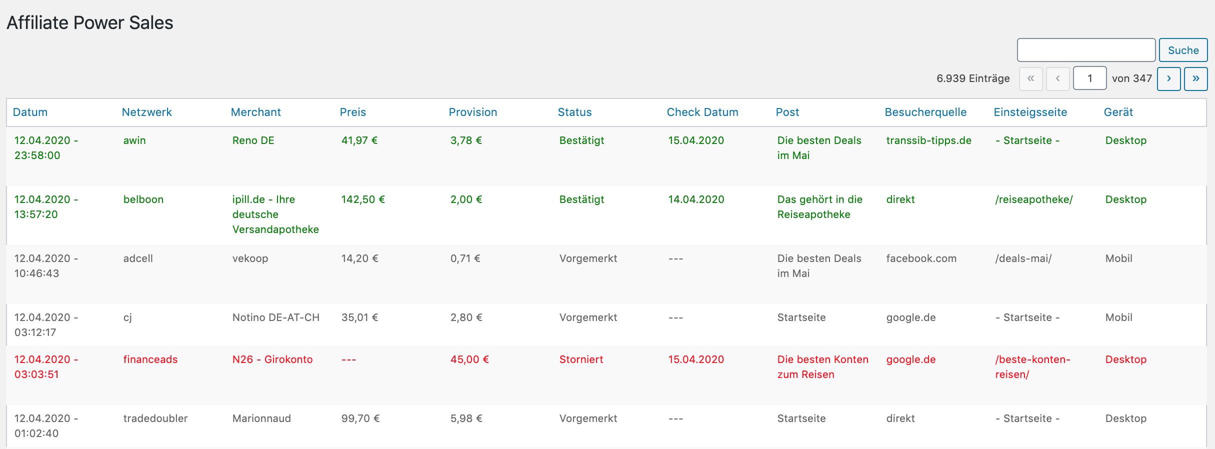The height and width of the screenshot is (449, 1215).
Task: Click transsib-tipps.de visitor source
Action: point(929,140)
